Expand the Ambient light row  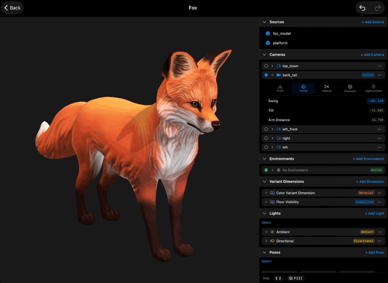tap(266, 232)
